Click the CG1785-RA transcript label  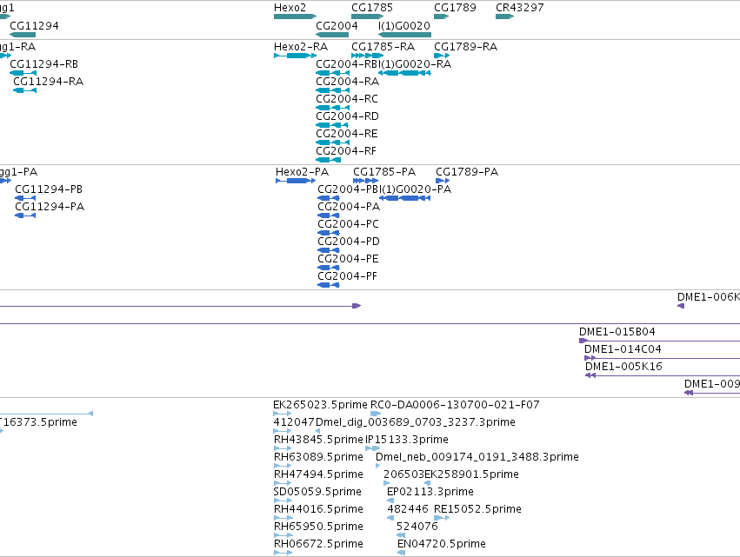[383, 47]
